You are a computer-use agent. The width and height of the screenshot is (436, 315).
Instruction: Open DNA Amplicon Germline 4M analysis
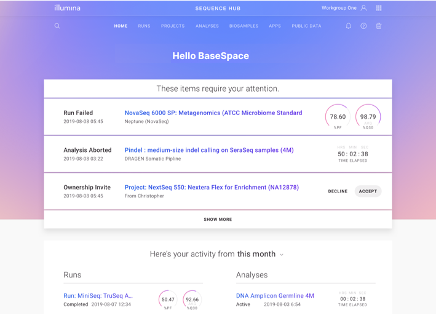coord(275,295)
